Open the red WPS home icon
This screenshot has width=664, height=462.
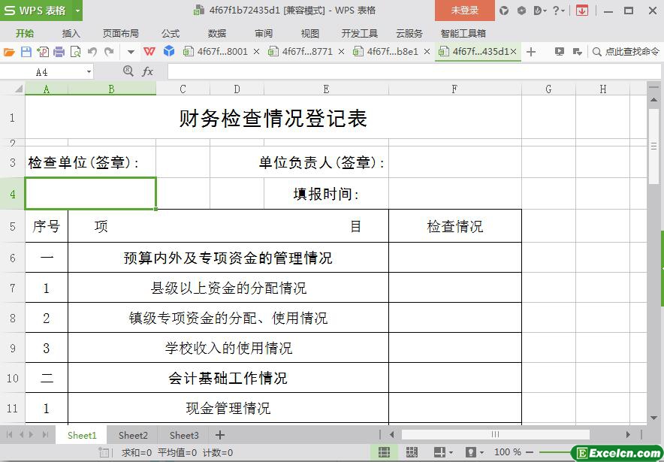point(149,52)
